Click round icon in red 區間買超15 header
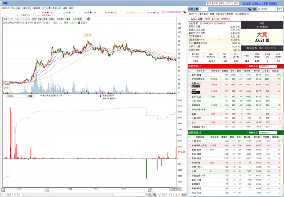Viewport: 284px width, 197px height. point(279,66)
